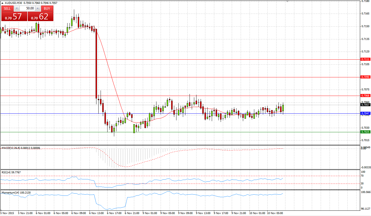Click the 6 Nov 13:00 time axis label
This screenshot has height=216, width=371.
click(x=96, y=213)
